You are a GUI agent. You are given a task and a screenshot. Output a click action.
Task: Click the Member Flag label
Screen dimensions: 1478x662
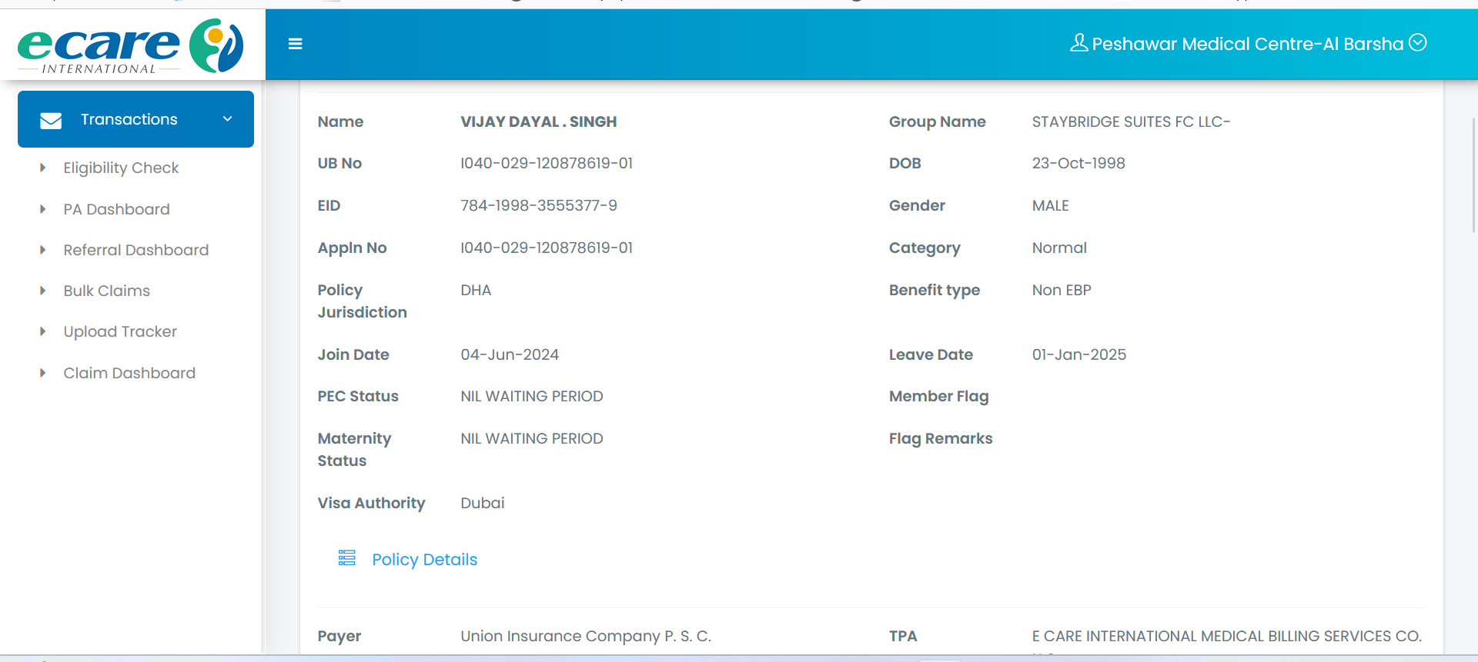tap(939, 396)
